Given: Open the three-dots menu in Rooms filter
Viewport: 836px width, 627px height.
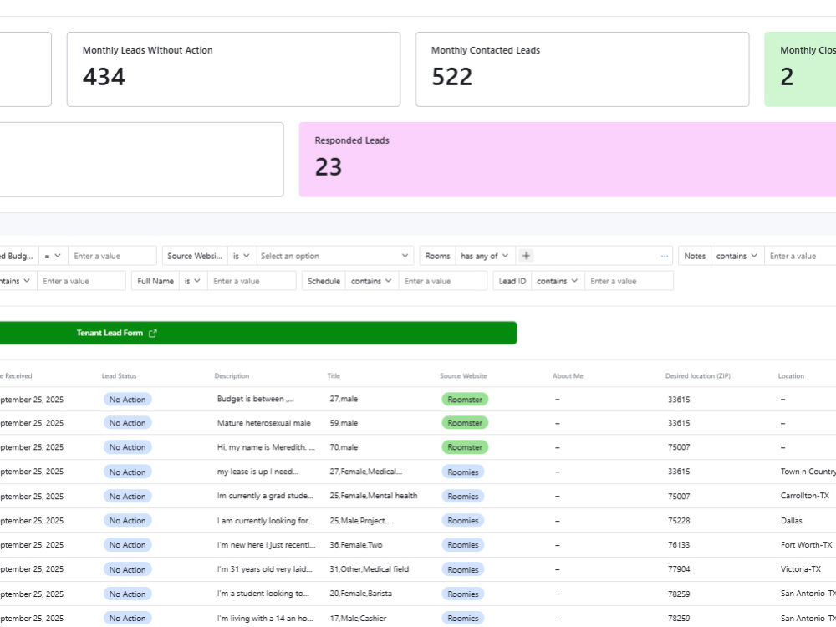Looking at the screenshot, I should [665, 256].
